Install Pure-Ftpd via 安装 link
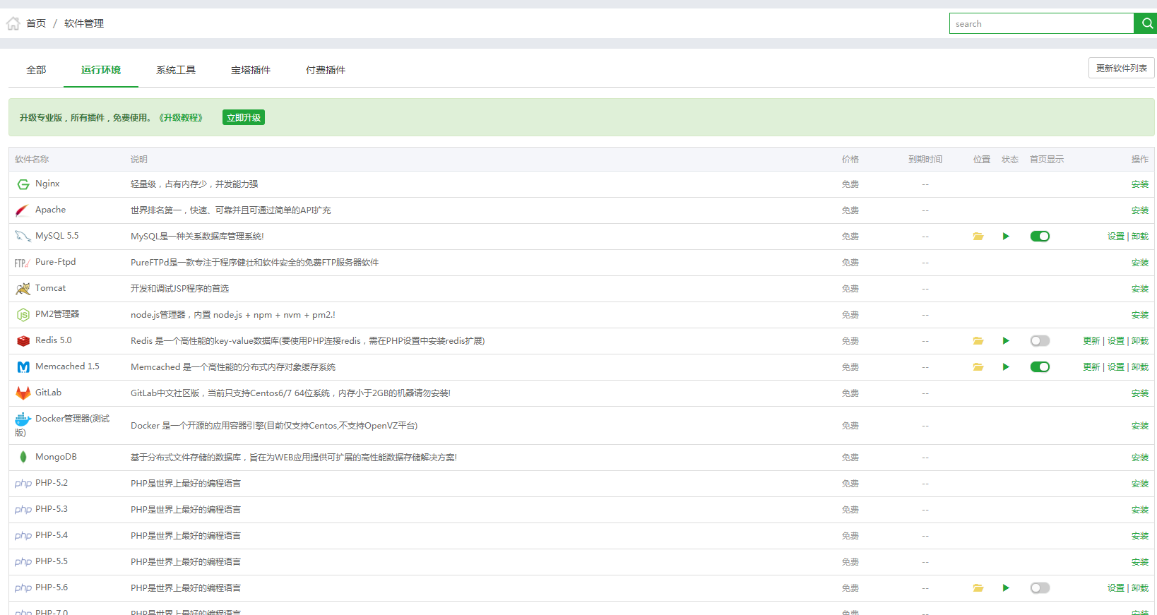Screen dimensions: 1157x615 [x=1140, y=263]
